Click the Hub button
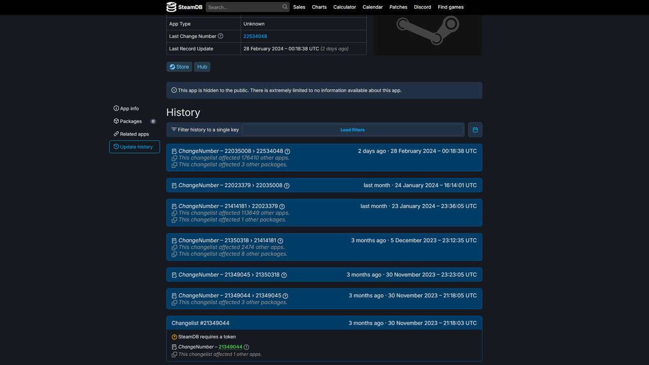649x365 pixels. [202, 67]
